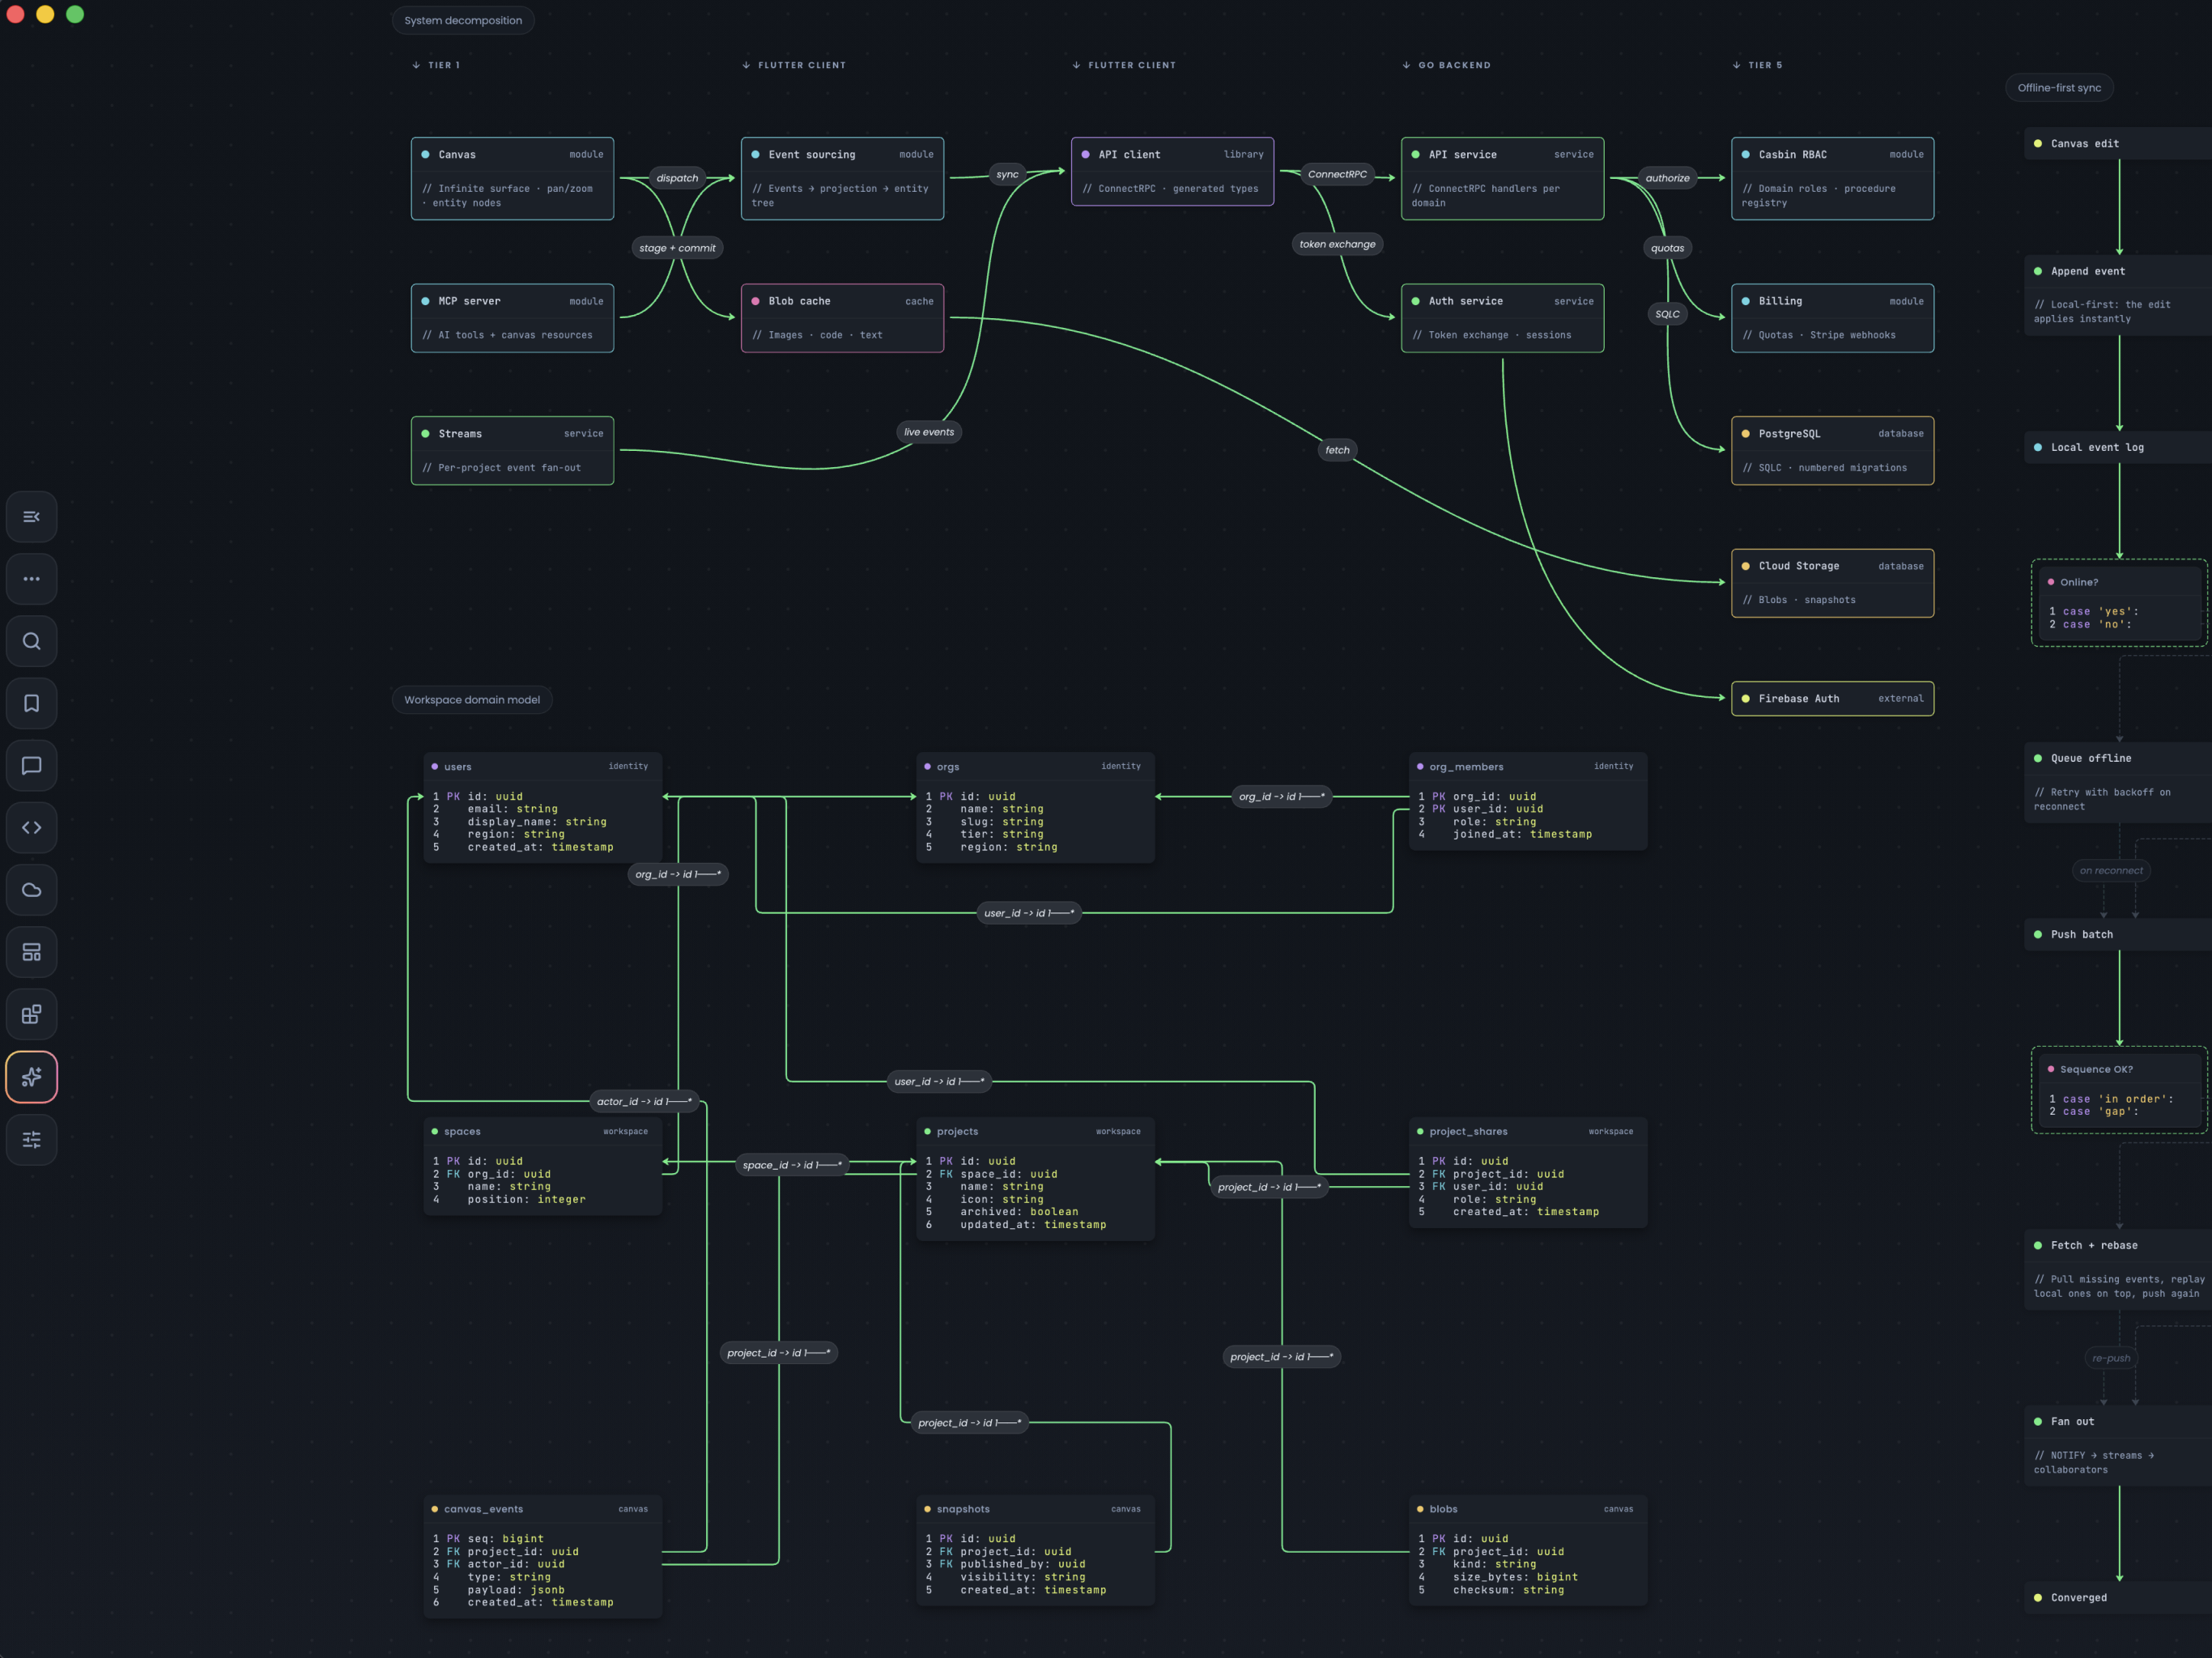
Task: Select the blobs table header
Action: pos(1528,1509)
